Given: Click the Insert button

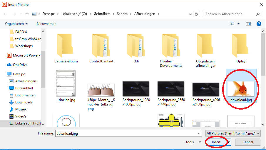Looking at the screenshot, I should pyautogui.click(x=216, y=142).
